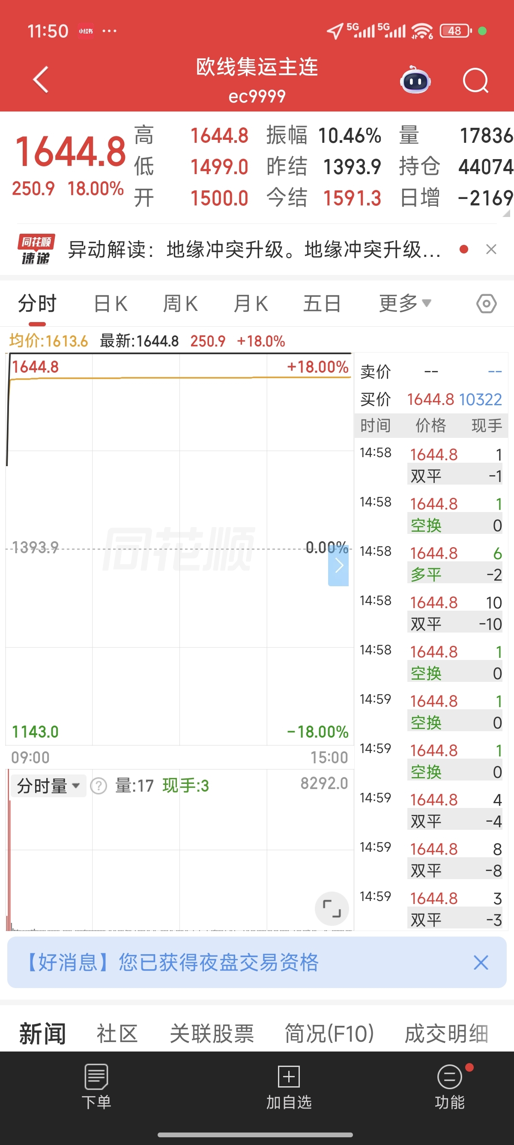Expand quote details corner triangle
This screenshot has height=1145, width=514.
(506, 214)
